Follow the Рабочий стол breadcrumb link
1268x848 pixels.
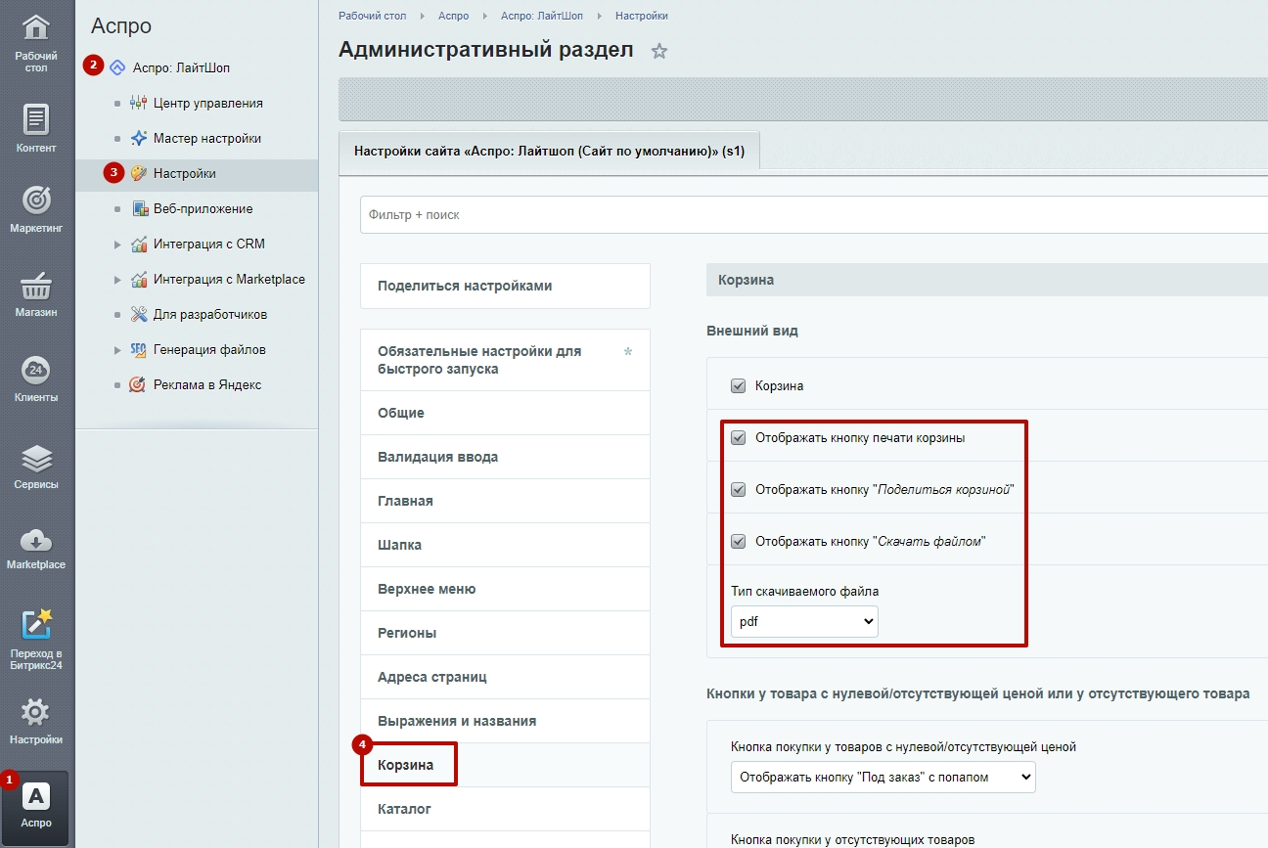(372, 16)
